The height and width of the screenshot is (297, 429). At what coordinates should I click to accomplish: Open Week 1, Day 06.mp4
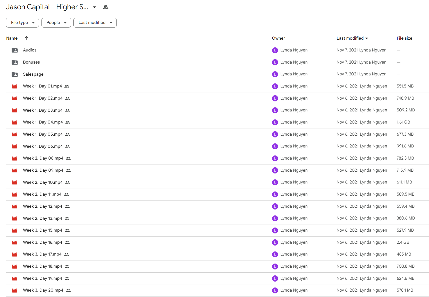click(43, 146)
